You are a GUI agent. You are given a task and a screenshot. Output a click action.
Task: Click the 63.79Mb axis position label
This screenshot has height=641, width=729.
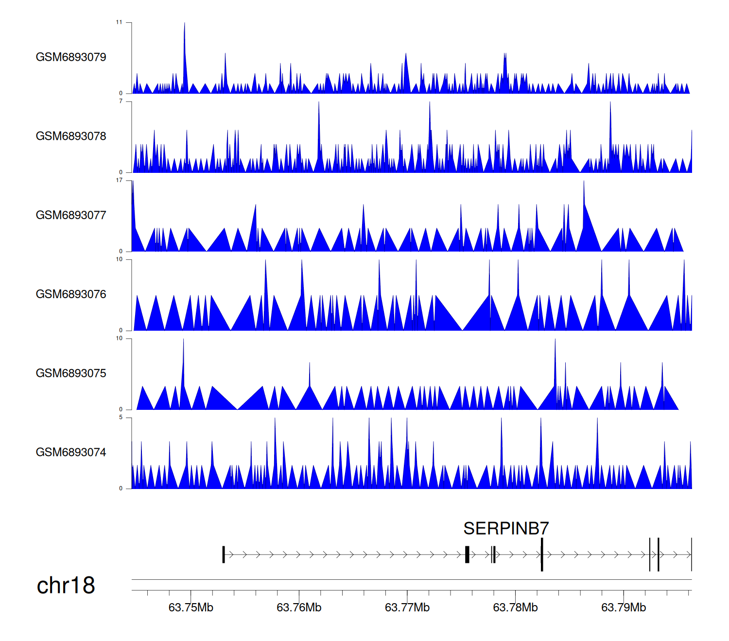[x=624, y=607]
